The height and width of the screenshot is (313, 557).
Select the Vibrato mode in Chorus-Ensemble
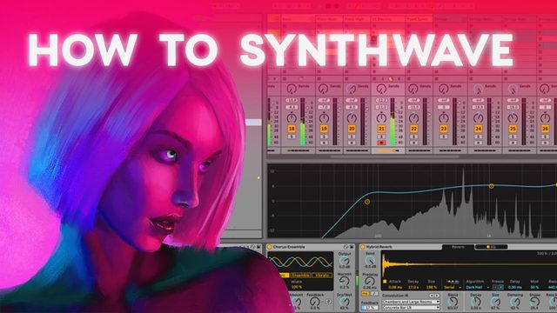click(x=322, y=276)
